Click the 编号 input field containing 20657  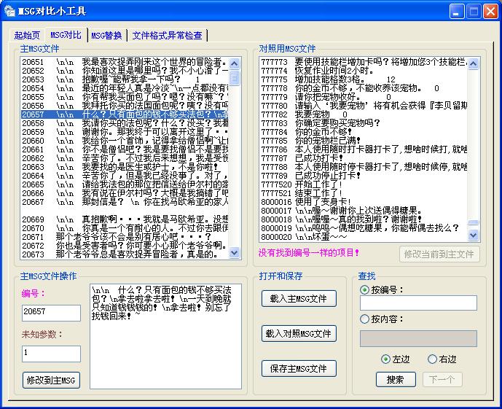click(x=51, y=313)
